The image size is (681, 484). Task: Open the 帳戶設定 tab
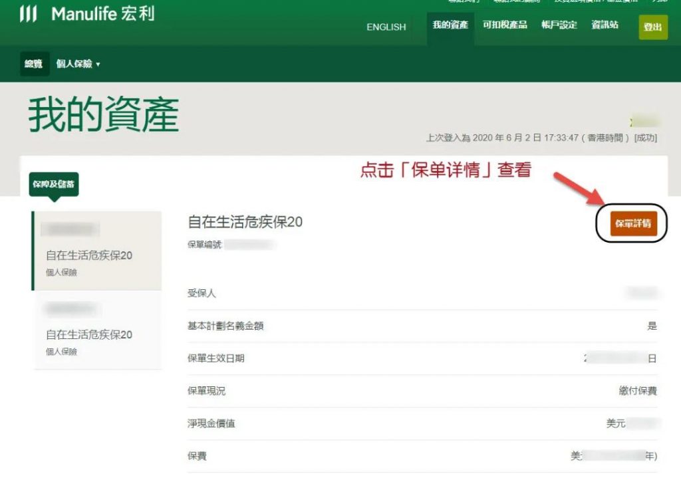(559, 25)
